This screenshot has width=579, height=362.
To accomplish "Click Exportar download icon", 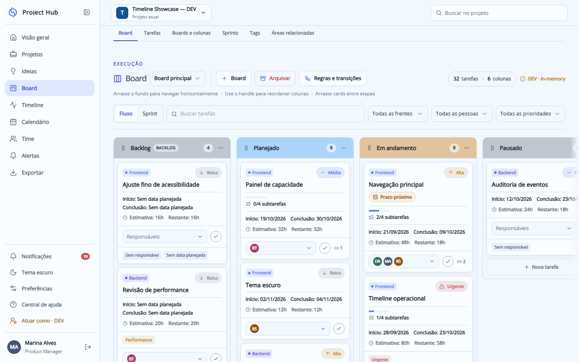I will coord(13,173).
